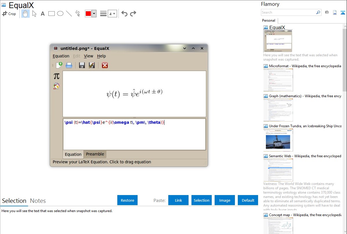
Task: Open the Graph (mathematics) snapshot thumbnail
Action: tap(278, 110)
